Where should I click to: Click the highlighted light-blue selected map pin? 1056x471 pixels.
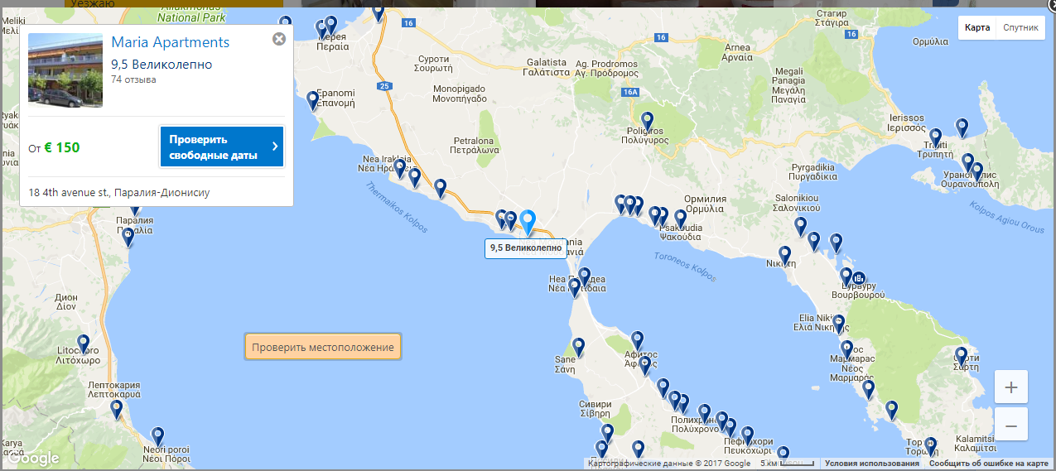528,222
